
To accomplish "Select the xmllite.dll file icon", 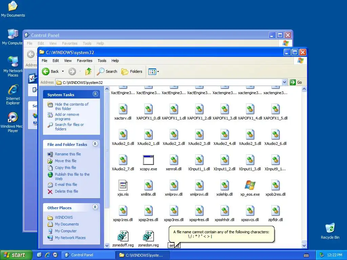I will coord(148,185).
